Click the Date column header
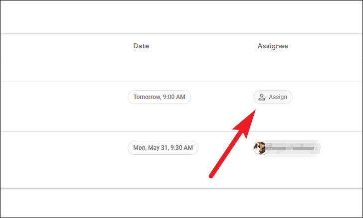The width and height of the screenshot is (363, 218). point(141,46)
